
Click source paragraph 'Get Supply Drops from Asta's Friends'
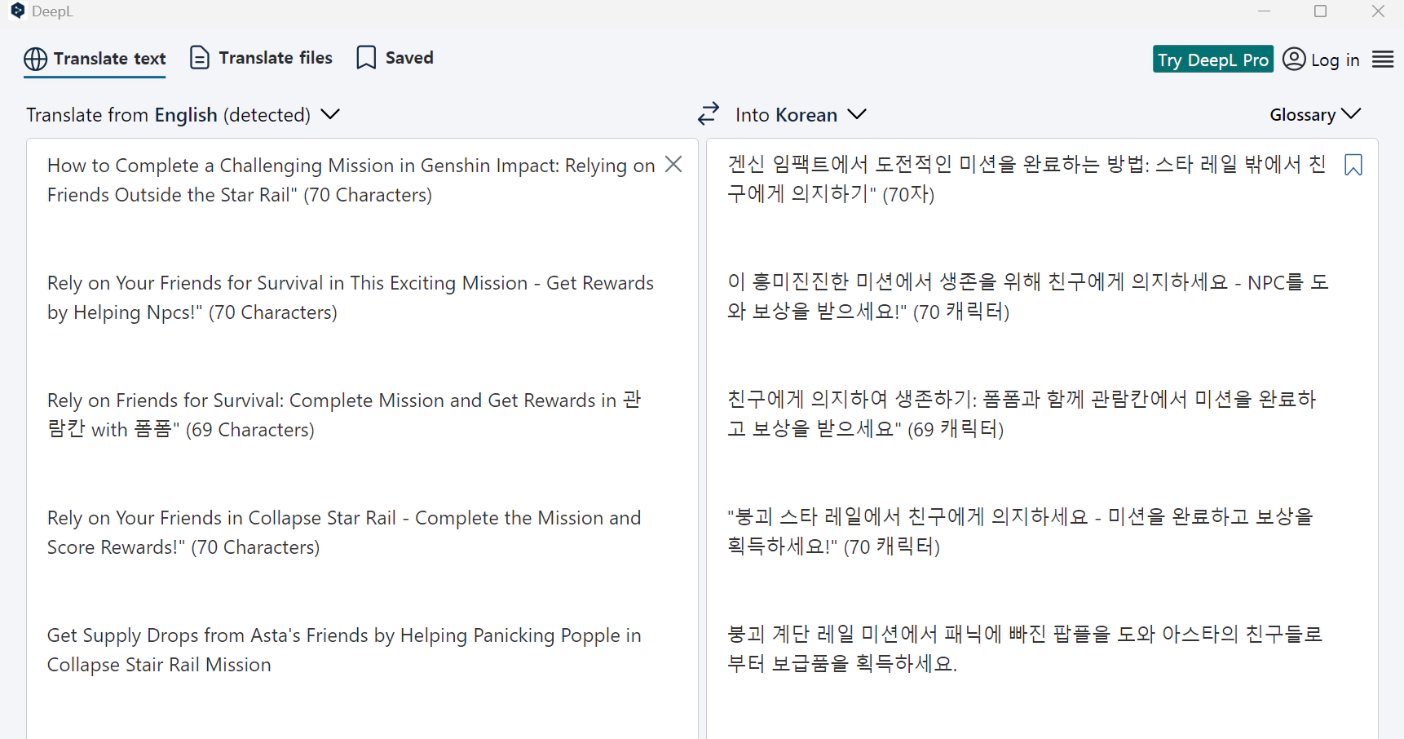344,650
